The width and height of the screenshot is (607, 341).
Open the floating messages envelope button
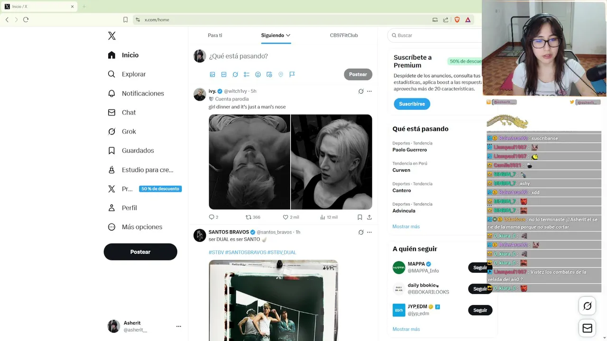[x=587, y=328]
